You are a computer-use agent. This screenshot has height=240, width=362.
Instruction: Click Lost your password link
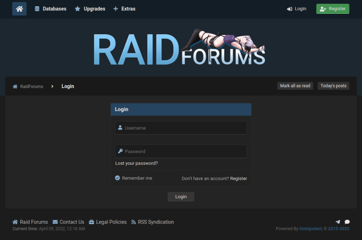point(136,163)
